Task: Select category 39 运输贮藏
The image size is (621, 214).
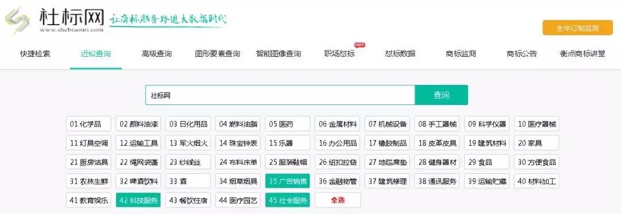Action: [487, 181]
